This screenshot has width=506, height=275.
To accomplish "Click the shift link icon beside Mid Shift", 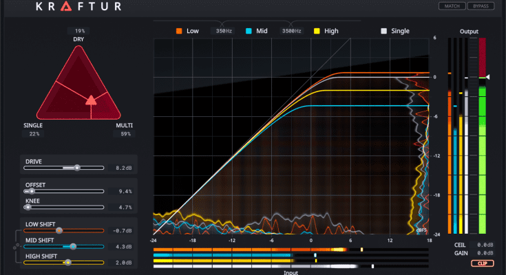I will click(x=14, y=245).
